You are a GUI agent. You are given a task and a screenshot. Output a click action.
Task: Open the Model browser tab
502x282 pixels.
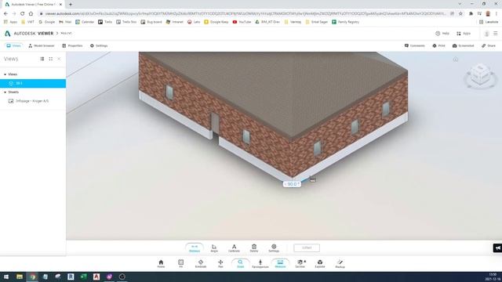tap(42, 45)
